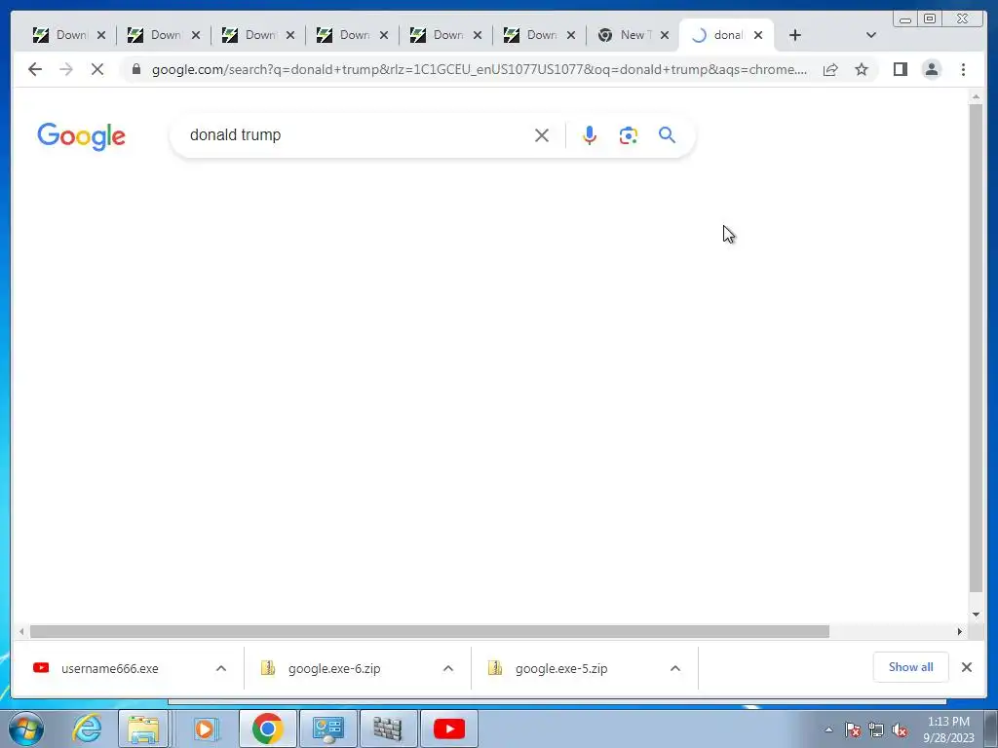Open the YouTube icon taskbar app

[448, 729]
